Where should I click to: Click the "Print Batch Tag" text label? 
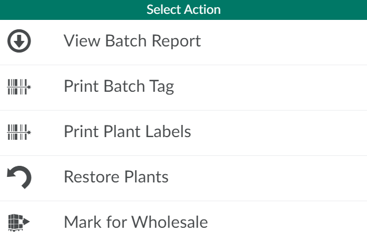119,87
